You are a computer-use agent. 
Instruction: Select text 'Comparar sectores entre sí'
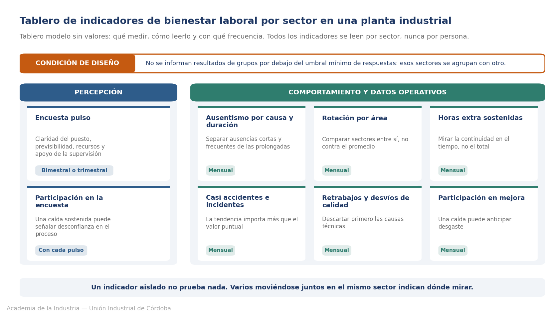[365, 143]
